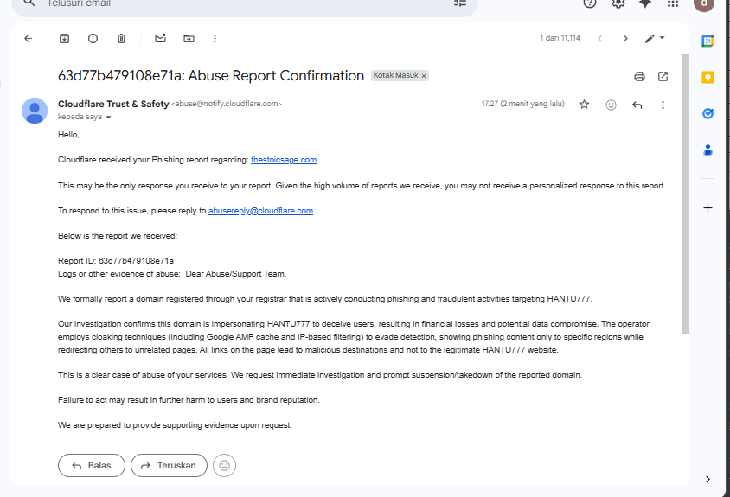Open Google Calendar side panel
730x497 pixels.
point(708,41)
